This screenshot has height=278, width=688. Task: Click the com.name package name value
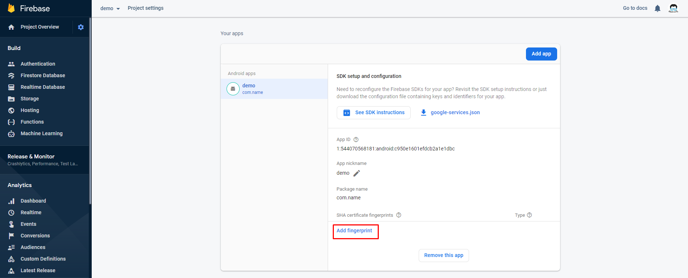click(348, 198)
